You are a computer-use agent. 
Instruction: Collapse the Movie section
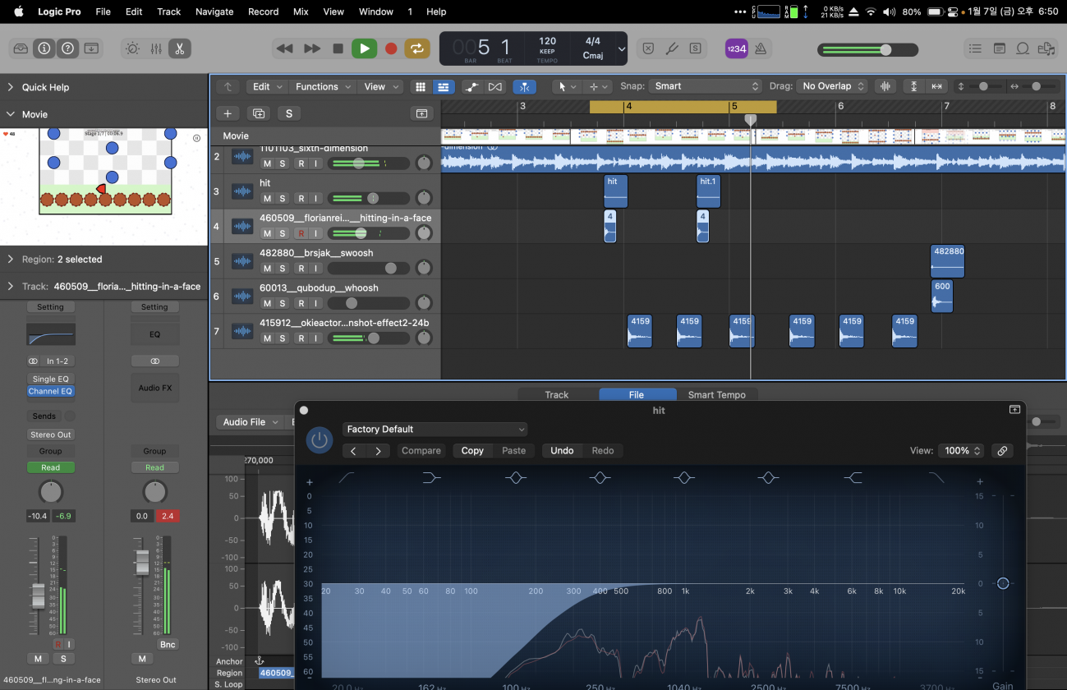click(11, 114)
